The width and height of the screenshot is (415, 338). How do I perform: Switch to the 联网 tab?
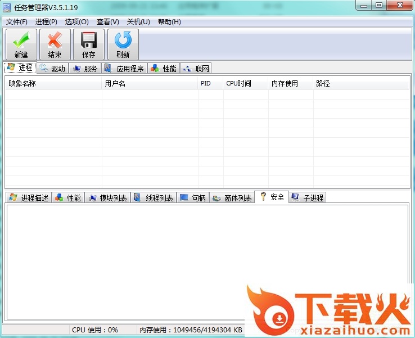[x=196, y=69]
